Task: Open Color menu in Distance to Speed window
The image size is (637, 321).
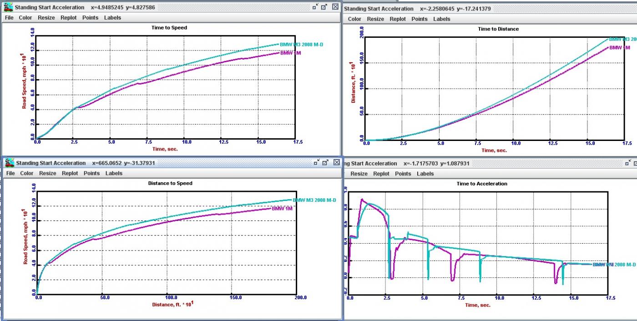Action: click(x=27, y=173)
